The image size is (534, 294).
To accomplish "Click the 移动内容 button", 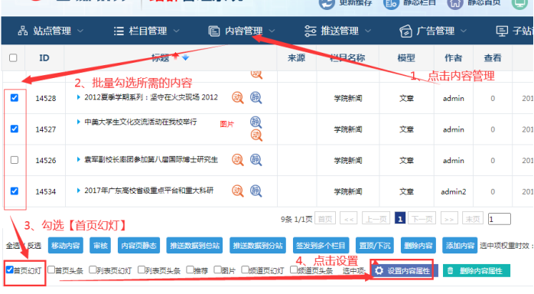I will (65, 246).
